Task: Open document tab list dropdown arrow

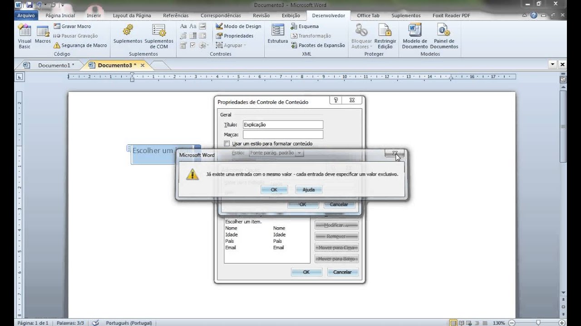Action: point(553,65)
